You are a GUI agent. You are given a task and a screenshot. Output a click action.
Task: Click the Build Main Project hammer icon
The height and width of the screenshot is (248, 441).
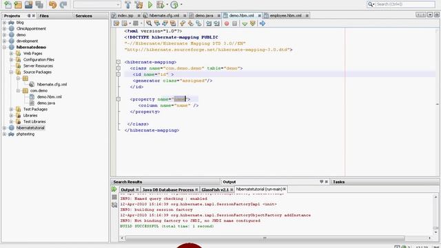(127, 5)
